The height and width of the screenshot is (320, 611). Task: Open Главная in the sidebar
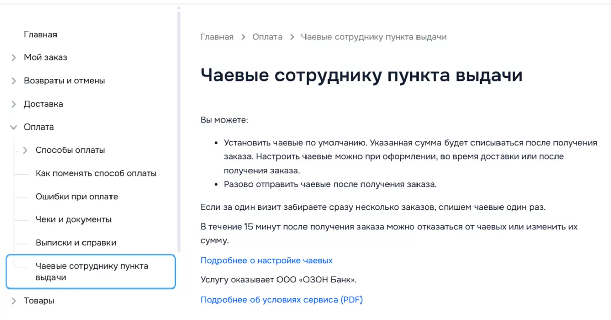coord(40,35)
